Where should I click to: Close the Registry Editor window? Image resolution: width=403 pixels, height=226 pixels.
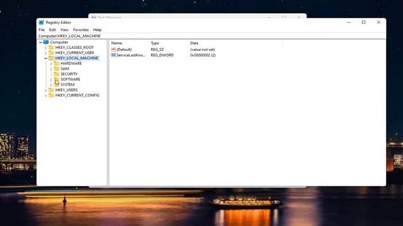coord(378,23)
